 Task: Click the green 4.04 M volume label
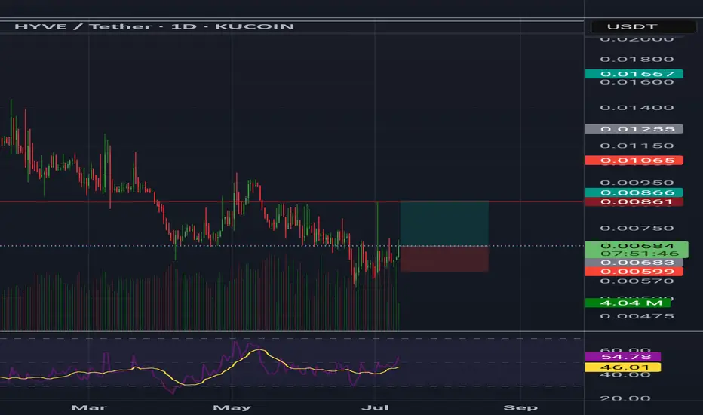[x=628, y=303]
